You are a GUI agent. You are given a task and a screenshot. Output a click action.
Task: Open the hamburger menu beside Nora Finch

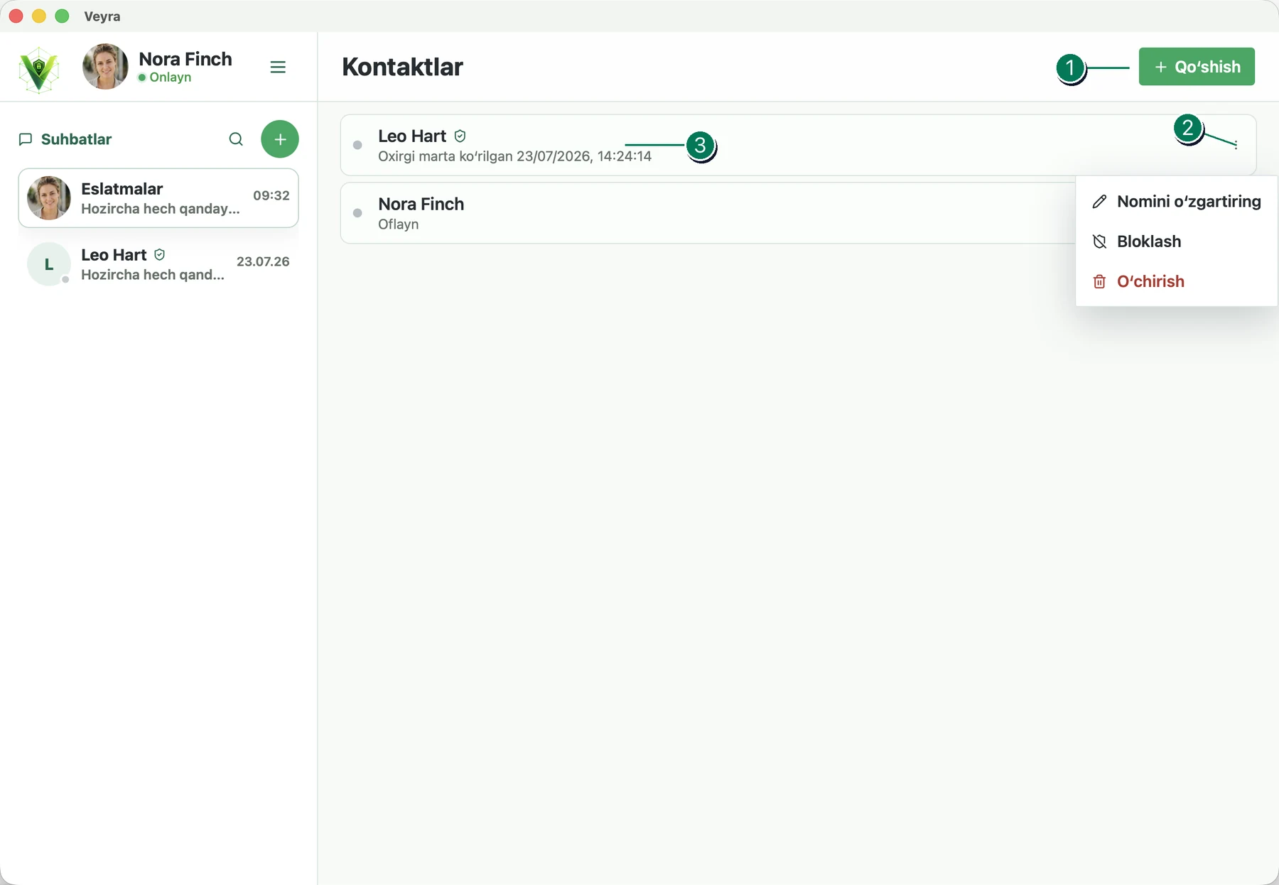pos(278,67)
